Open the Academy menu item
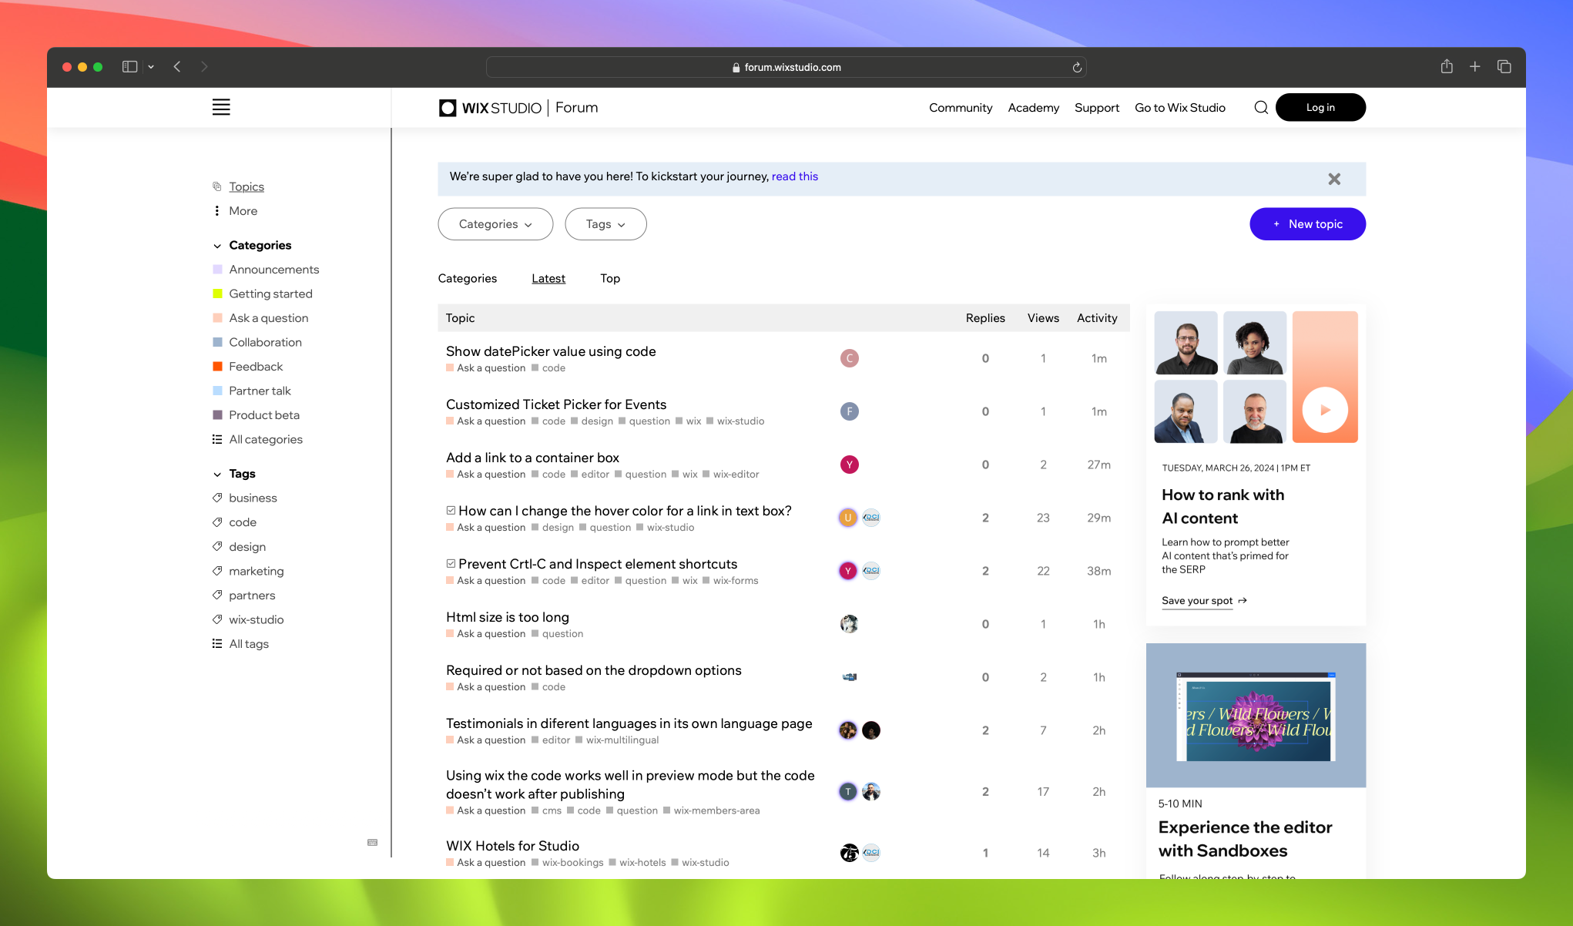Screen dimensions: 1573x926 pos(1033,108)
